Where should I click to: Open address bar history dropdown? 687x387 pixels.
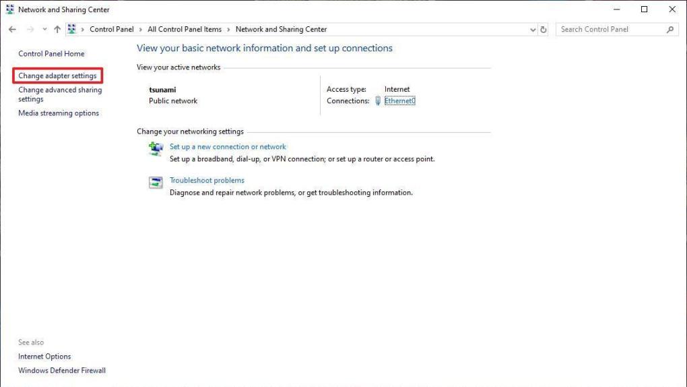click(533, 30)
